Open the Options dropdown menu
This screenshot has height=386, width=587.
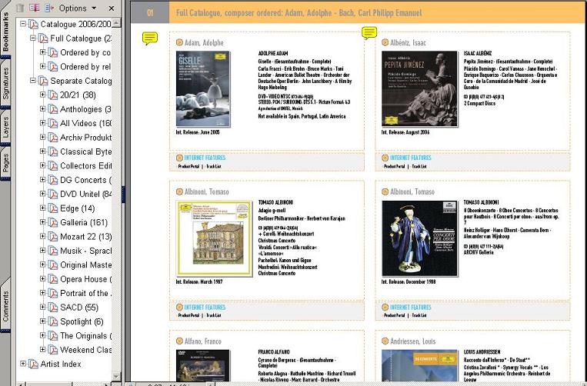tap(78, 8)
